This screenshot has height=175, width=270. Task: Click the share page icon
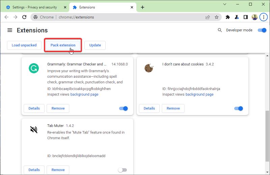(x=208, y=17)
